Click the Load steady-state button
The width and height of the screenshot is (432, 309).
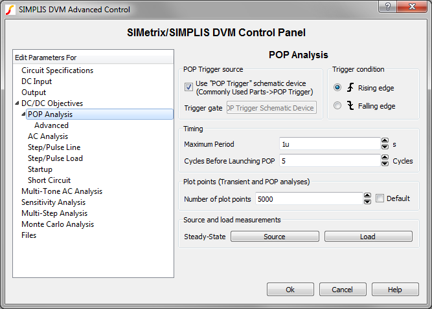coord(368,237)
